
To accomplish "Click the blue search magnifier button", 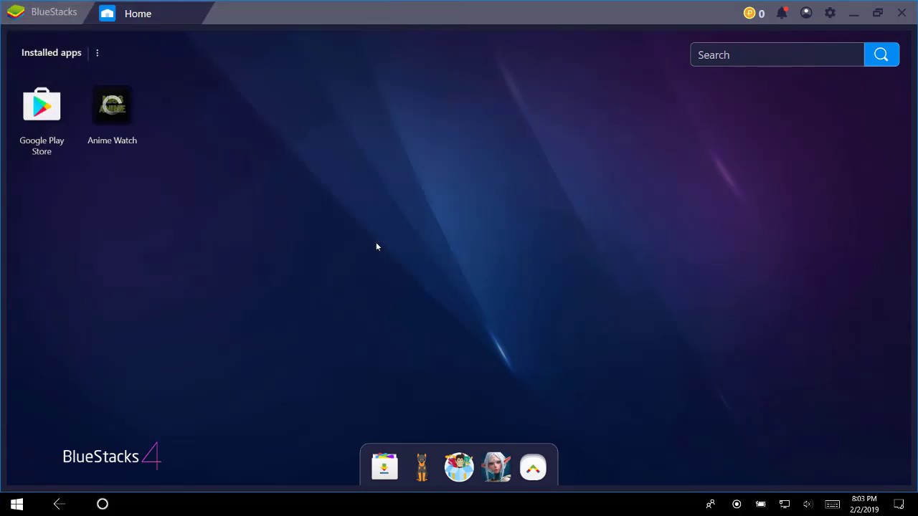I will coord(881,55).
